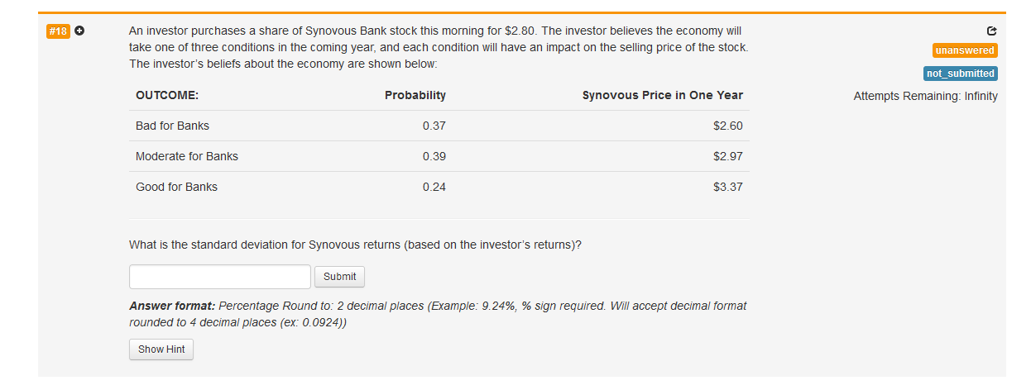Select the Bad for Banks row label
This screenshot has height=385, width=1031.
click(x=173, y=126)
